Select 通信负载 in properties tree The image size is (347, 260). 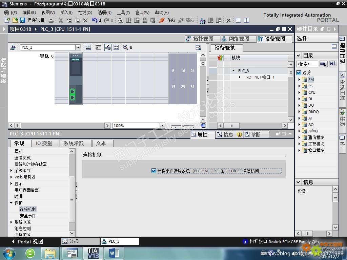(23, 158)
